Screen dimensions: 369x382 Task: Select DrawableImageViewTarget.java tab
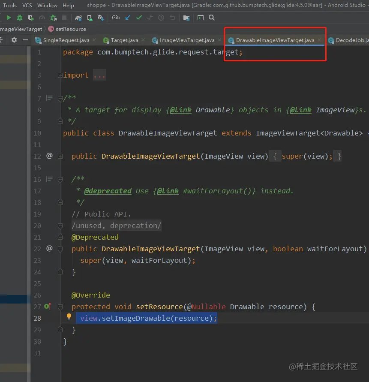[x=275, y=40]
